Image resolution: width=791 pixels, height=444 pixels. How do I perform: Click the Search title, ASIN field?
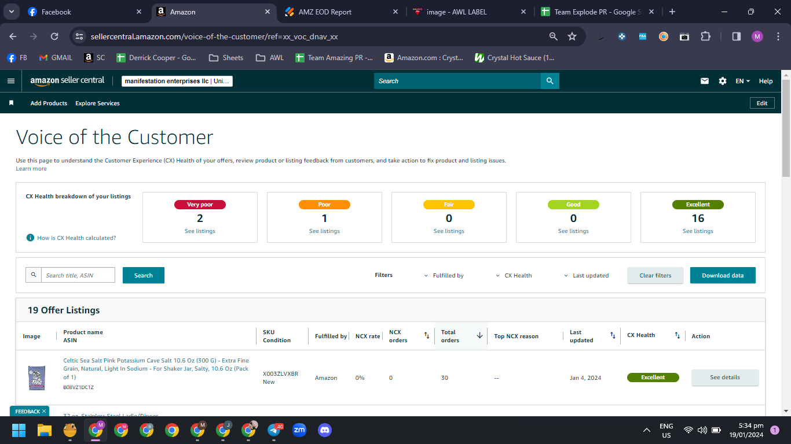click(x=78, y=275)
